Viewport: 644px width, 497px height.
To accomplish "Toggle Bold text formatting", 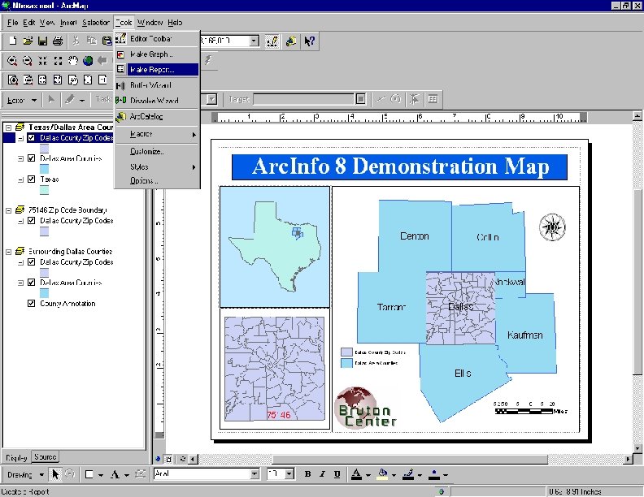I will pyautogui.click(x=307, y=474).
